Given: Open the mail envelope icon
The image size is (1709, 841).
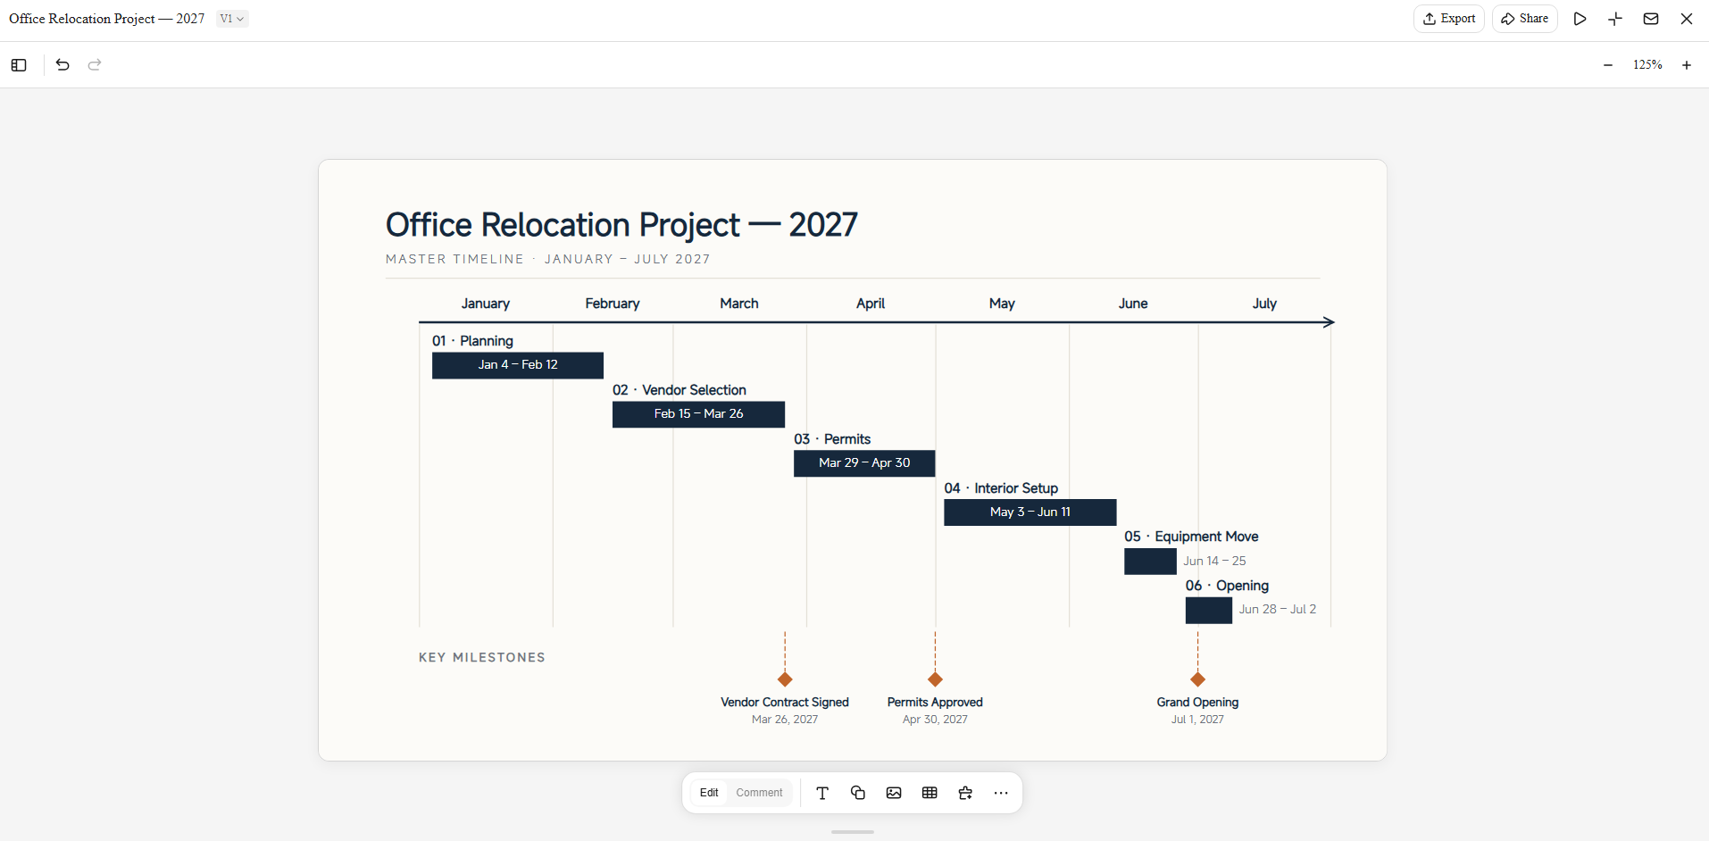Looking at the screenshot, I should (1651, 19).
